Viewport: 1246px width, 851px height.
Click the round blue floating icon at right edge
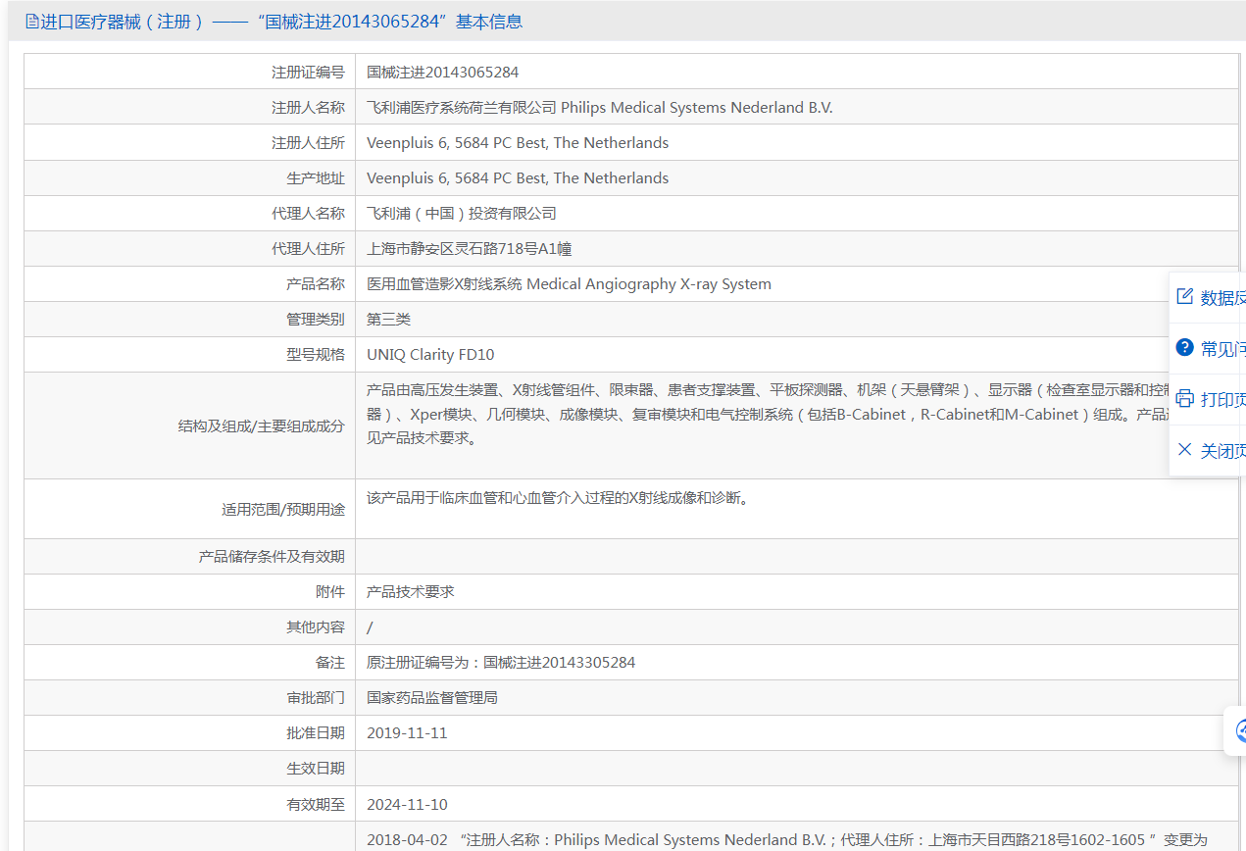coord(1240,730)
